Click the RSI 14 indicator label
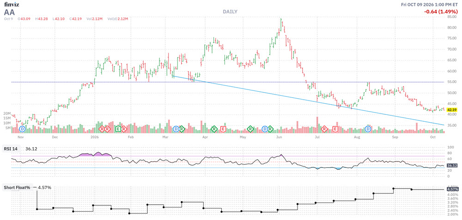 coord(10,149)
